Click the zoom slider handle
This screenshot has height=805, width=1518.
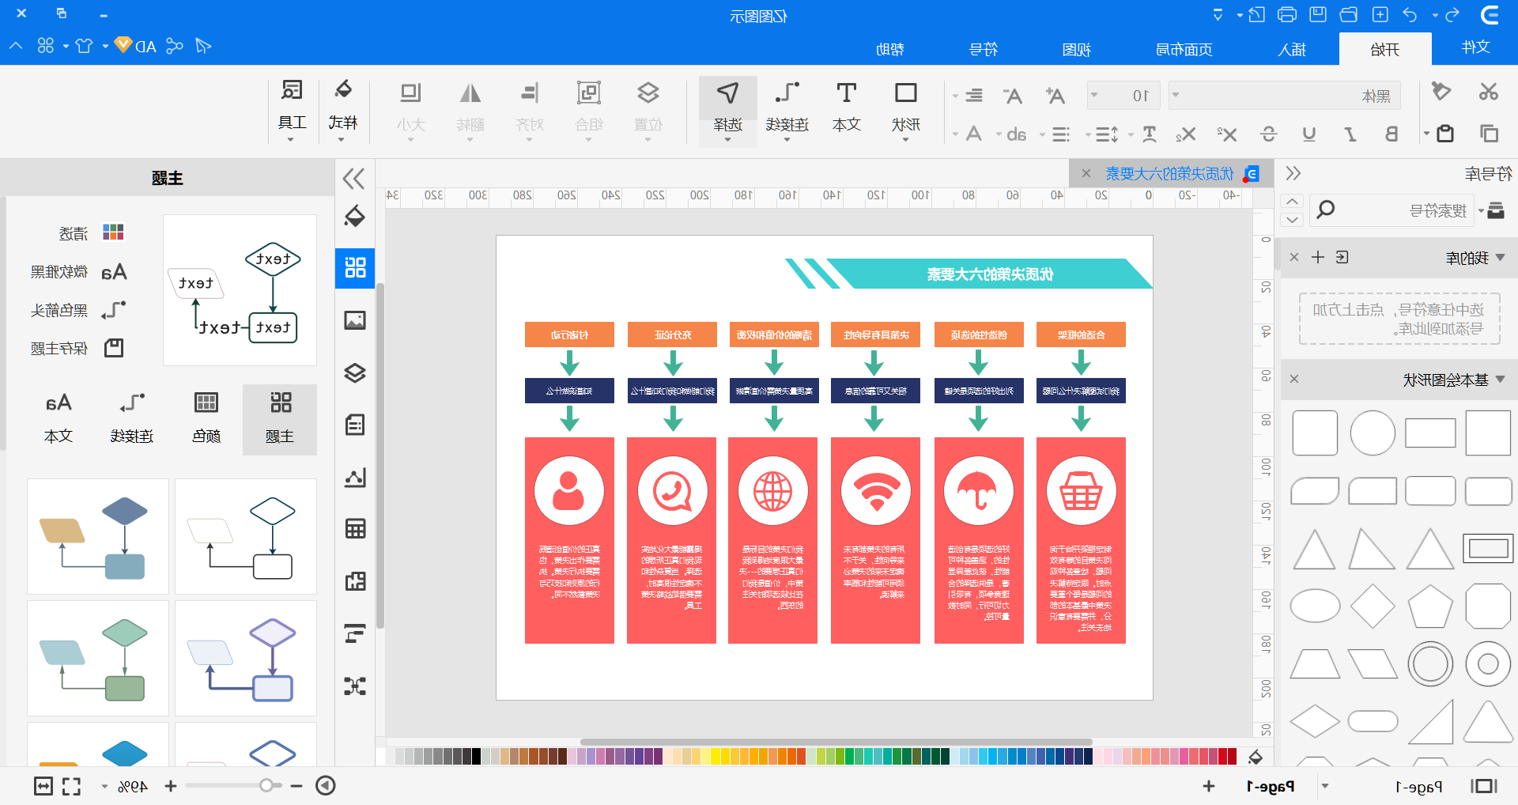[266, 785]
